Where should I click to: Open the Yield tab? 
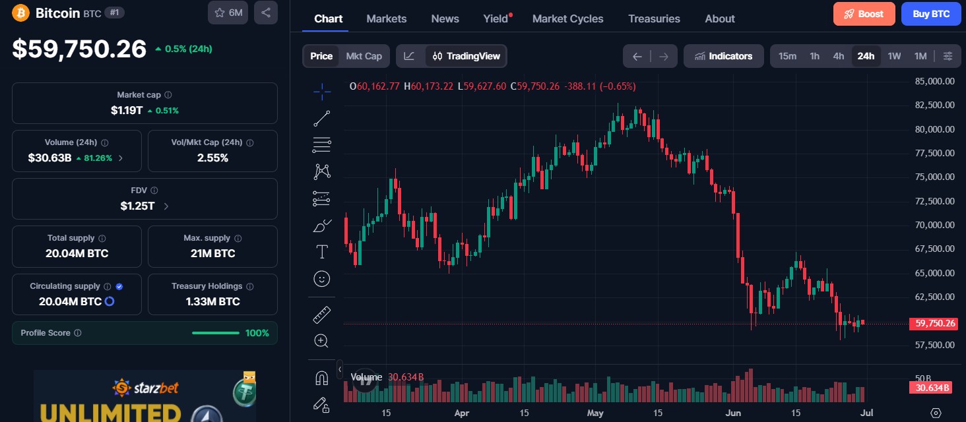coord(496,18)
